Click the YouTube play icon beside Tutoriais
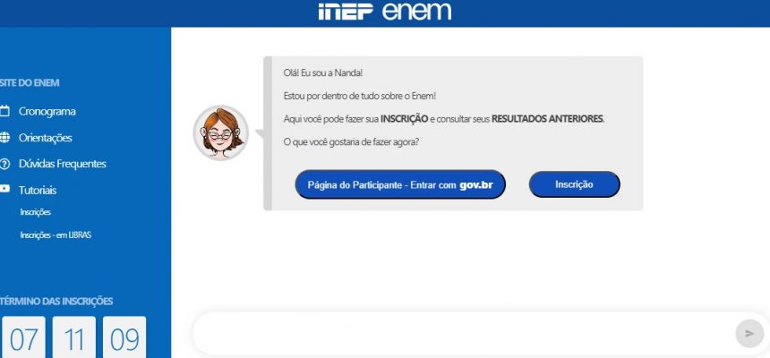Image resolution: width=770 pixels, height=358 pixels. 4,189
